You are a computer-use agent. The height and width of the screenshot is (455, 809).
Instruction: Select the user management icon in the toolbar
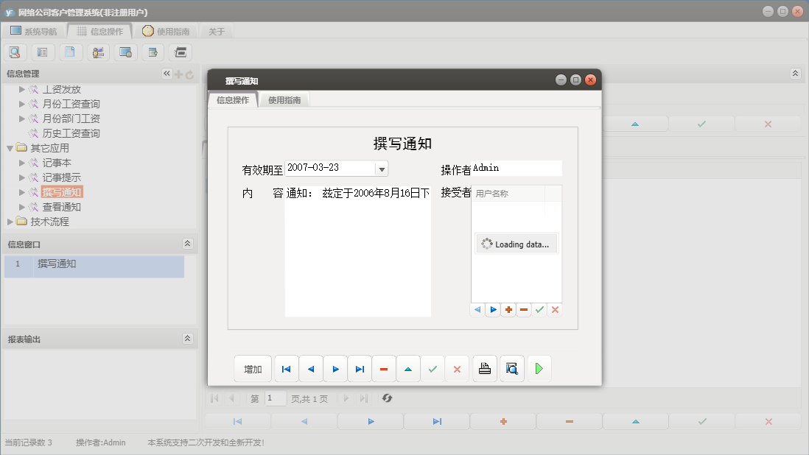97,52
